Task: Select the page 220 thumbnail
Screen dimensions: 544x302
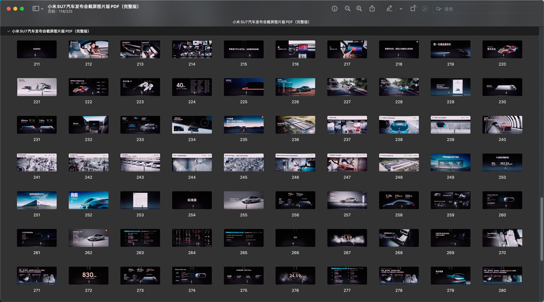Action: coord(502,49)
